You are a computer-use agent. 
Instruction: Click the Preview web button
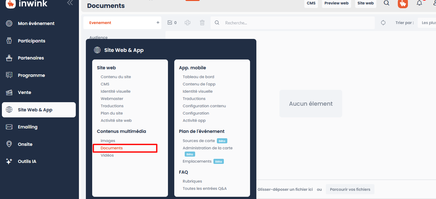336,3
